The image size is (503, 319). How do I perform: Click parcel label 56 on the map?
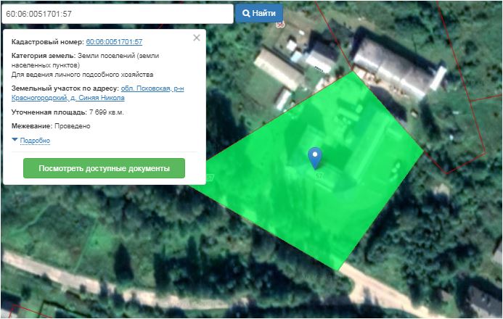coord(280,25)
